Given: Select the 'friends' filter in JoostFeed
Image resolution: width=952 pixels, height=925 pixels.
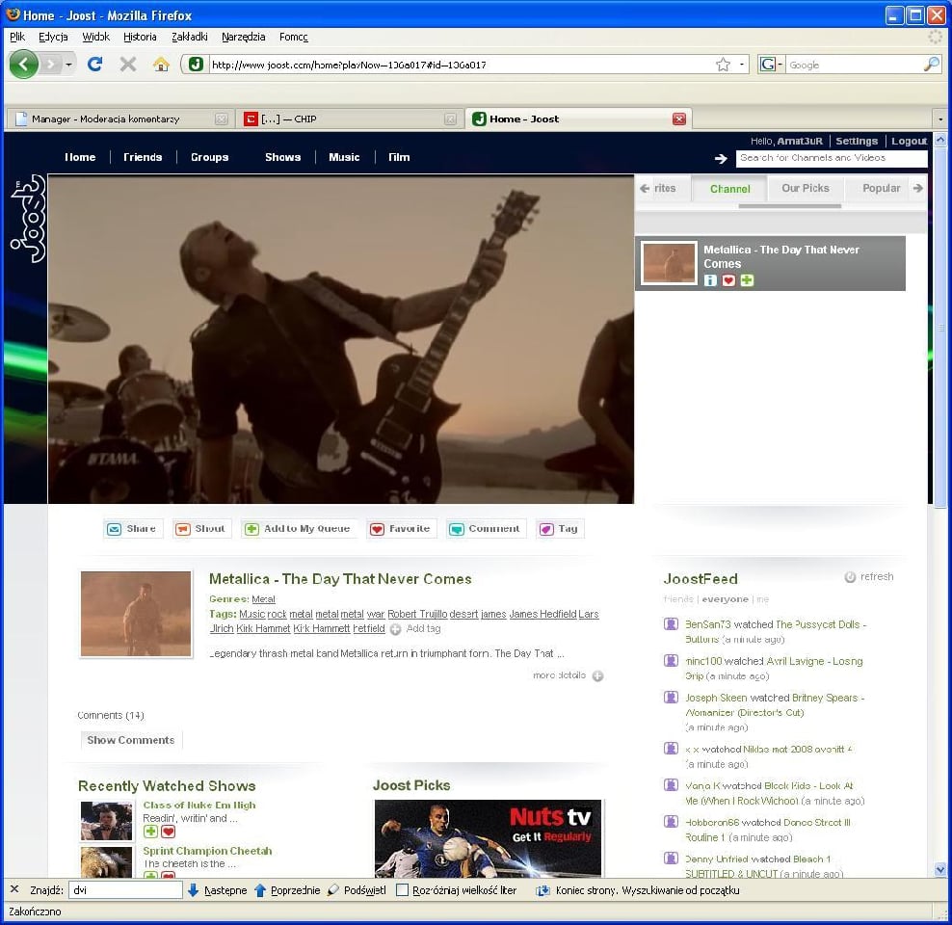Looking at the screenshot, I should click(x=678, y=599).
